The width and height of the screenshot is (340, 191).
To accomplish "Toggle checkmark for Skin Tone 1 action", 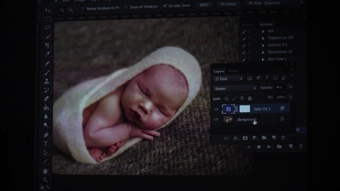I will tap(244, 60).
